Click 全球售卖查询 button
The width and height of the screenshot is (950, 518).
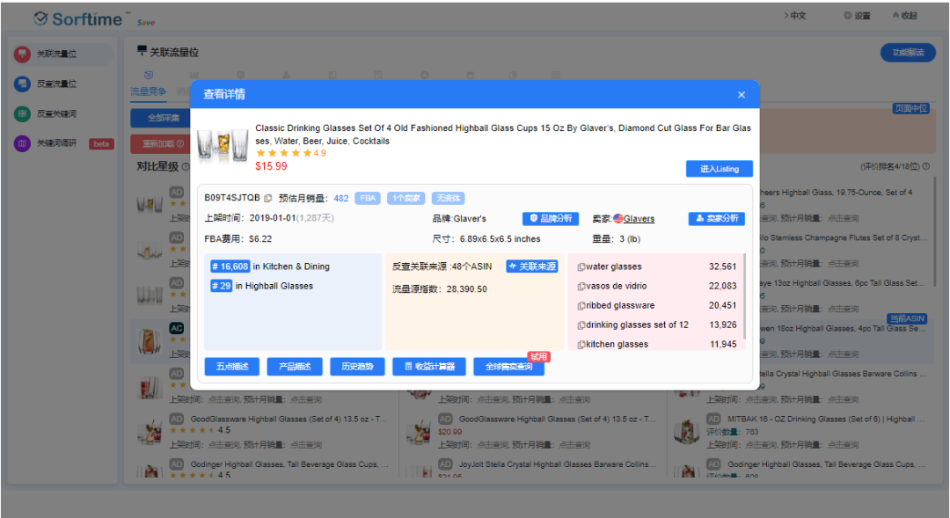[509, 367]
